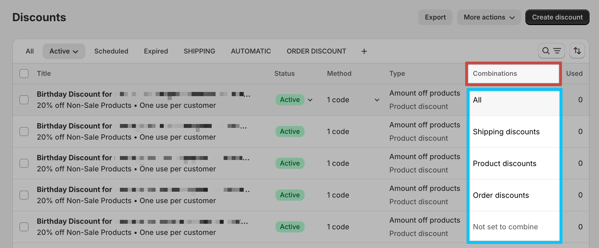This screenshot has width=599, height=248.
Task: Click the Create discount button
Action: (x=557, y=17)
